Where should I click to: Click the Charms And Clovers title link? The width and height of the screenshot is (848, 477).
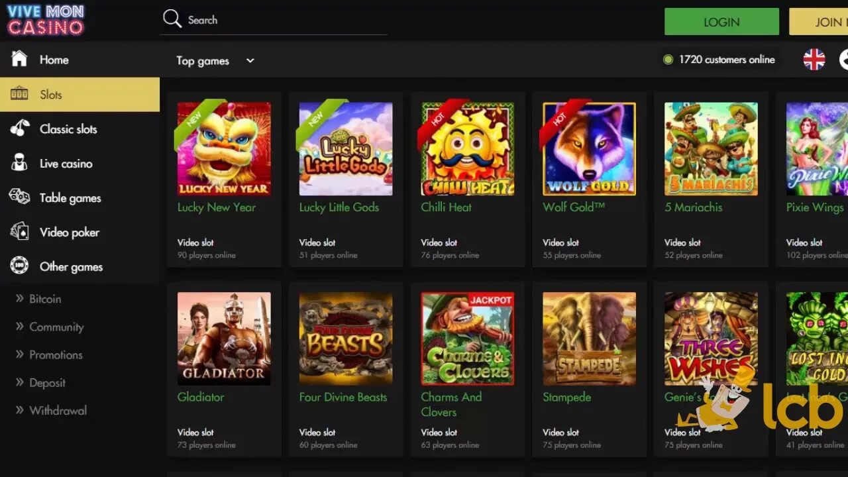click(451, 404)
